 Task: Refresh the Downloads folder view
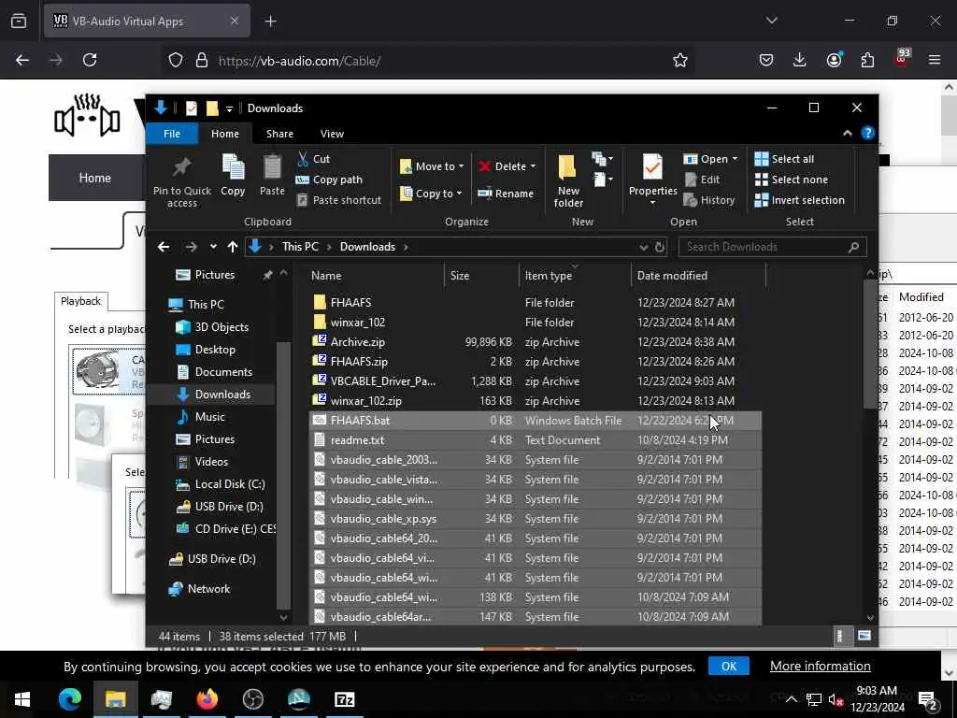(x=660, y=247)
